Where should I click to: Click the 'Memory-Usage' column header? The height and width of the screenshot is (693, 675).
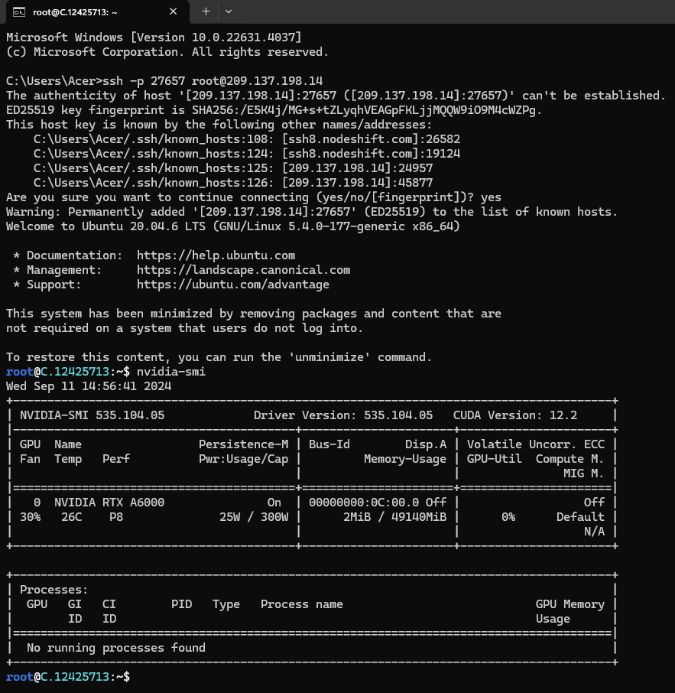tap(405, 459)
